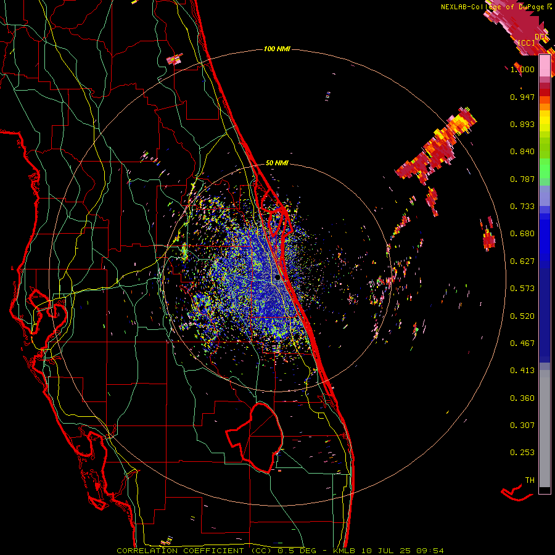Click the 0.733 legend value

click(x=522, y=207)
